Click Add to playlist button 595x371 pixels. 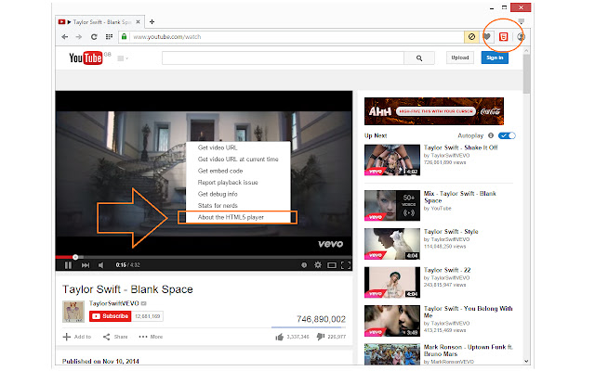pyautogui.click(x=77, y=337)
